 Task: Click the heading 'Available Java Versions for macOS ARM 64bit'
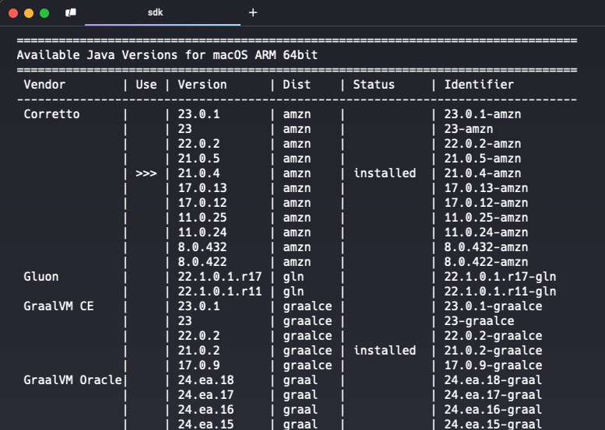point(167,55)
